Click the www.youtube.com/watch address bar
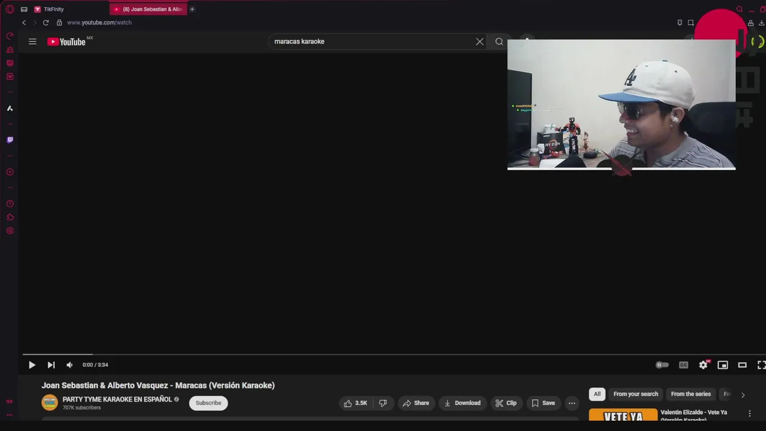 click(x=99, y=23)
